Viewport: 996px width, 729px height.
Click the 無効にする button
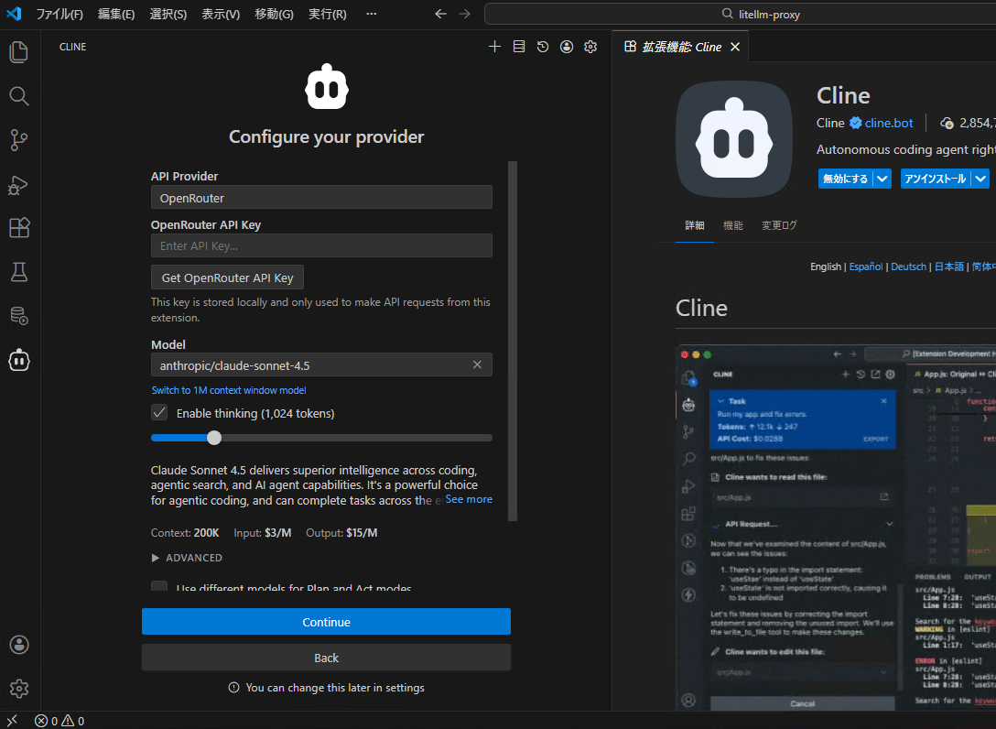tap(846, 179)
